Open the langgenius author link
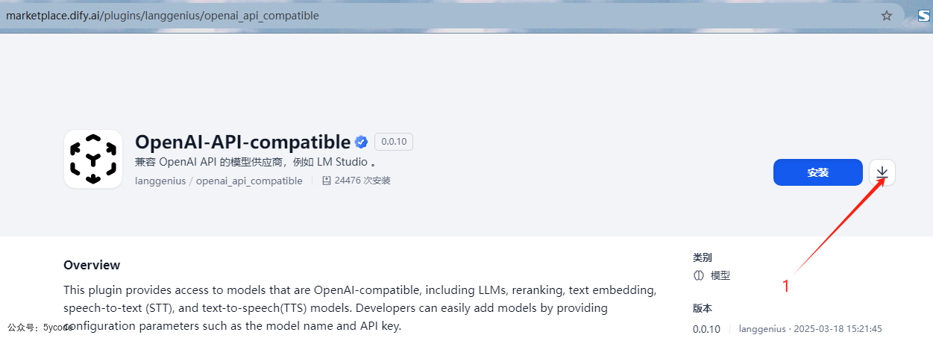933x341 pixels. 160,181
